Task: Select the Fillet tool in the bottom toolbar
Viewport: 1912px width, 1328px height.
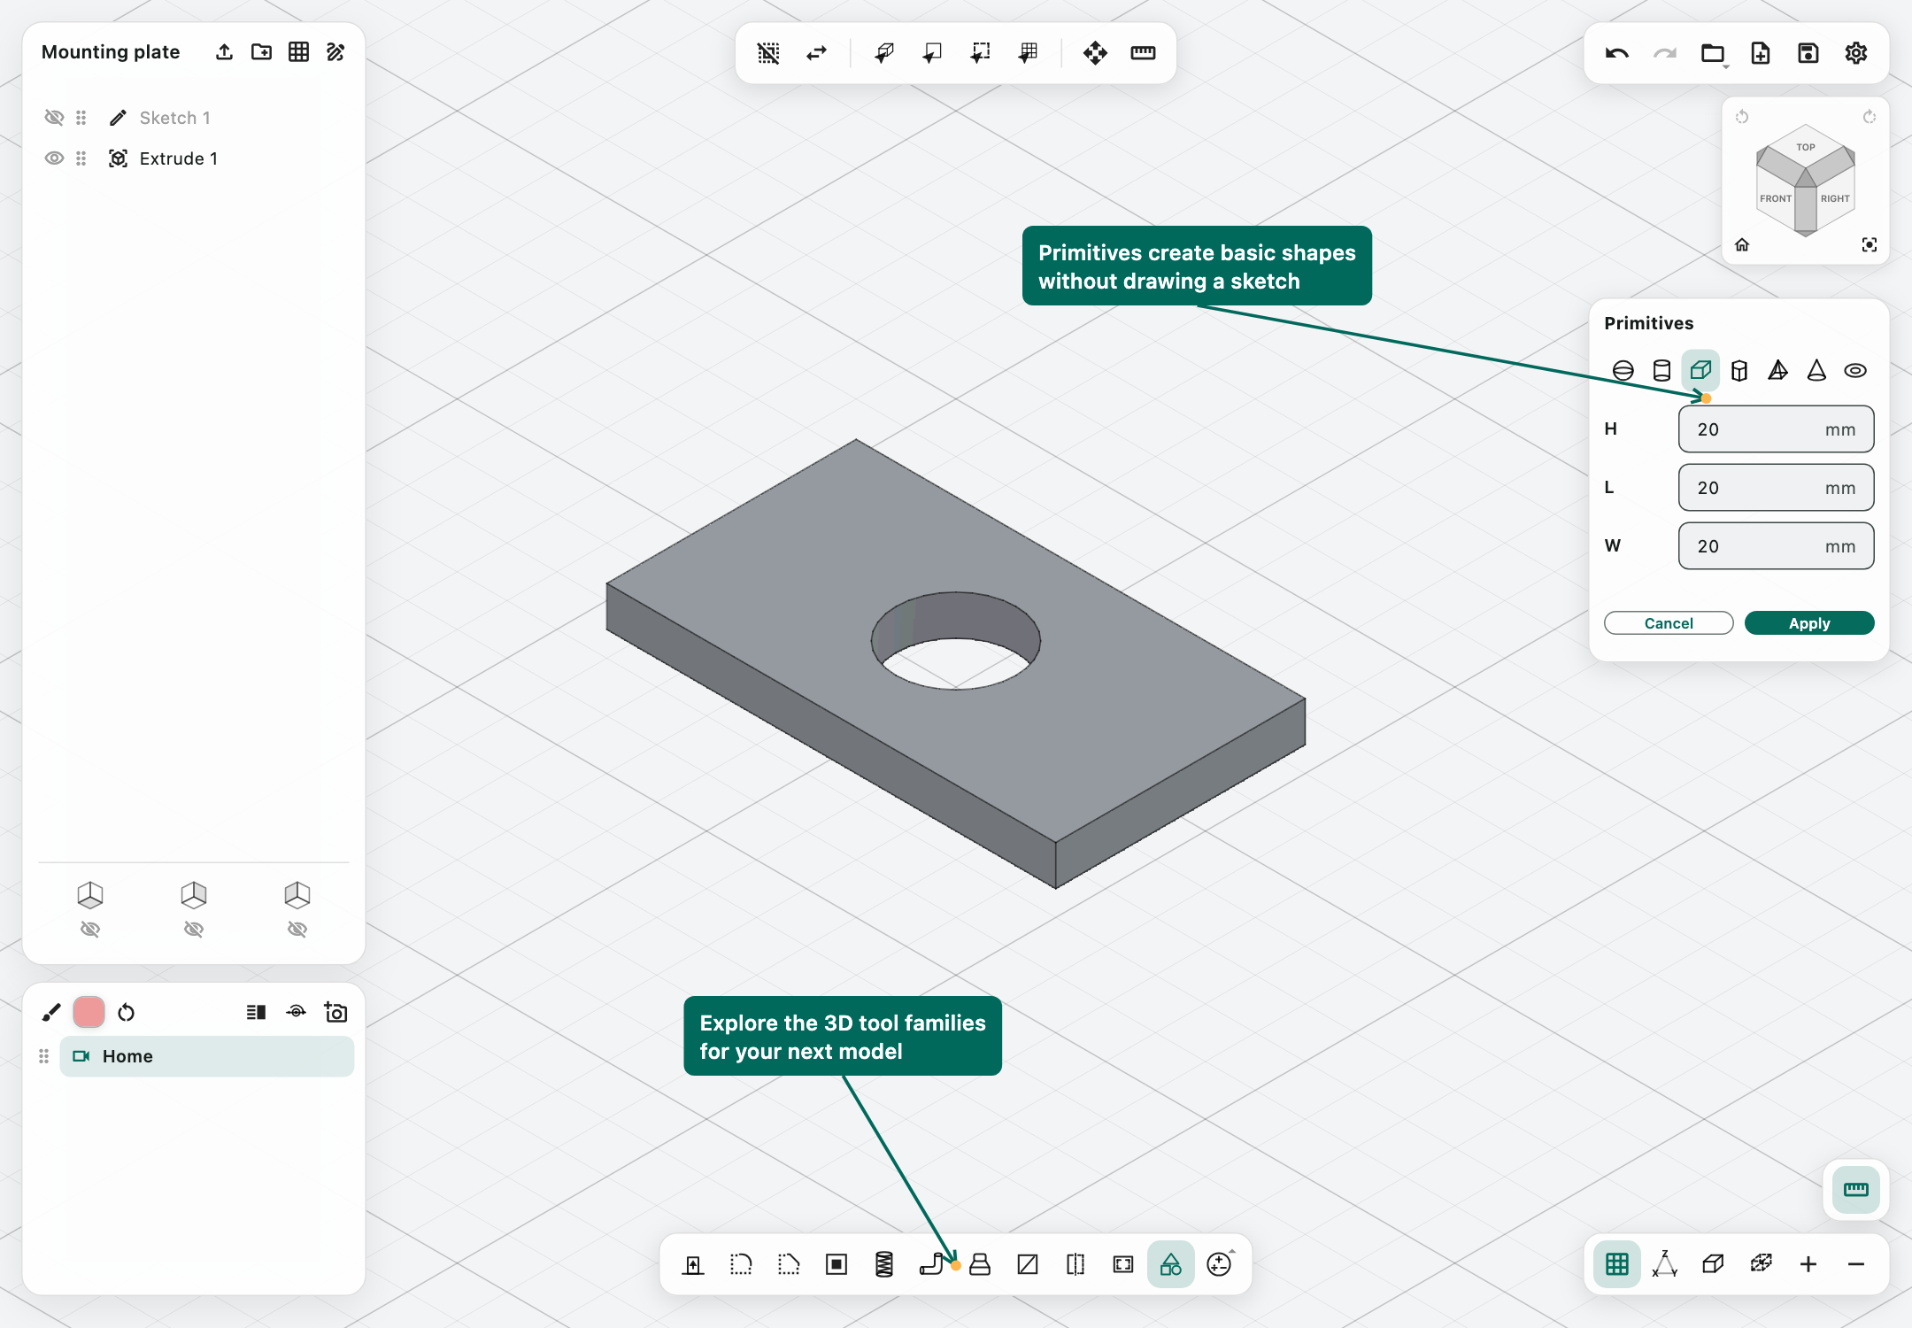Action: (741, 1264)
